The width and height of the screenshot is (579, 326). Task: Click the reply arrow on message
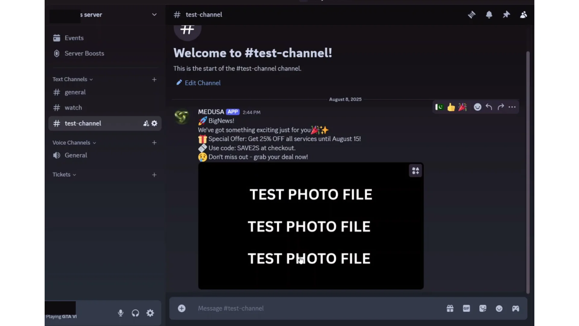[x=489, y=107]
